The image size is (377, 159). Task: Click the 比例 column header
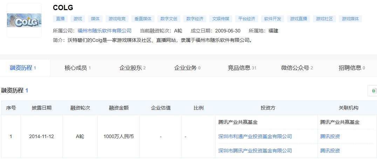click(199, 108)
